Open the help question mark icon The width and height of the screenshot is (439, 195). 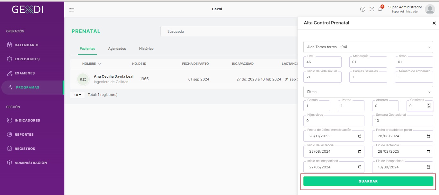(x=363, y=9)
